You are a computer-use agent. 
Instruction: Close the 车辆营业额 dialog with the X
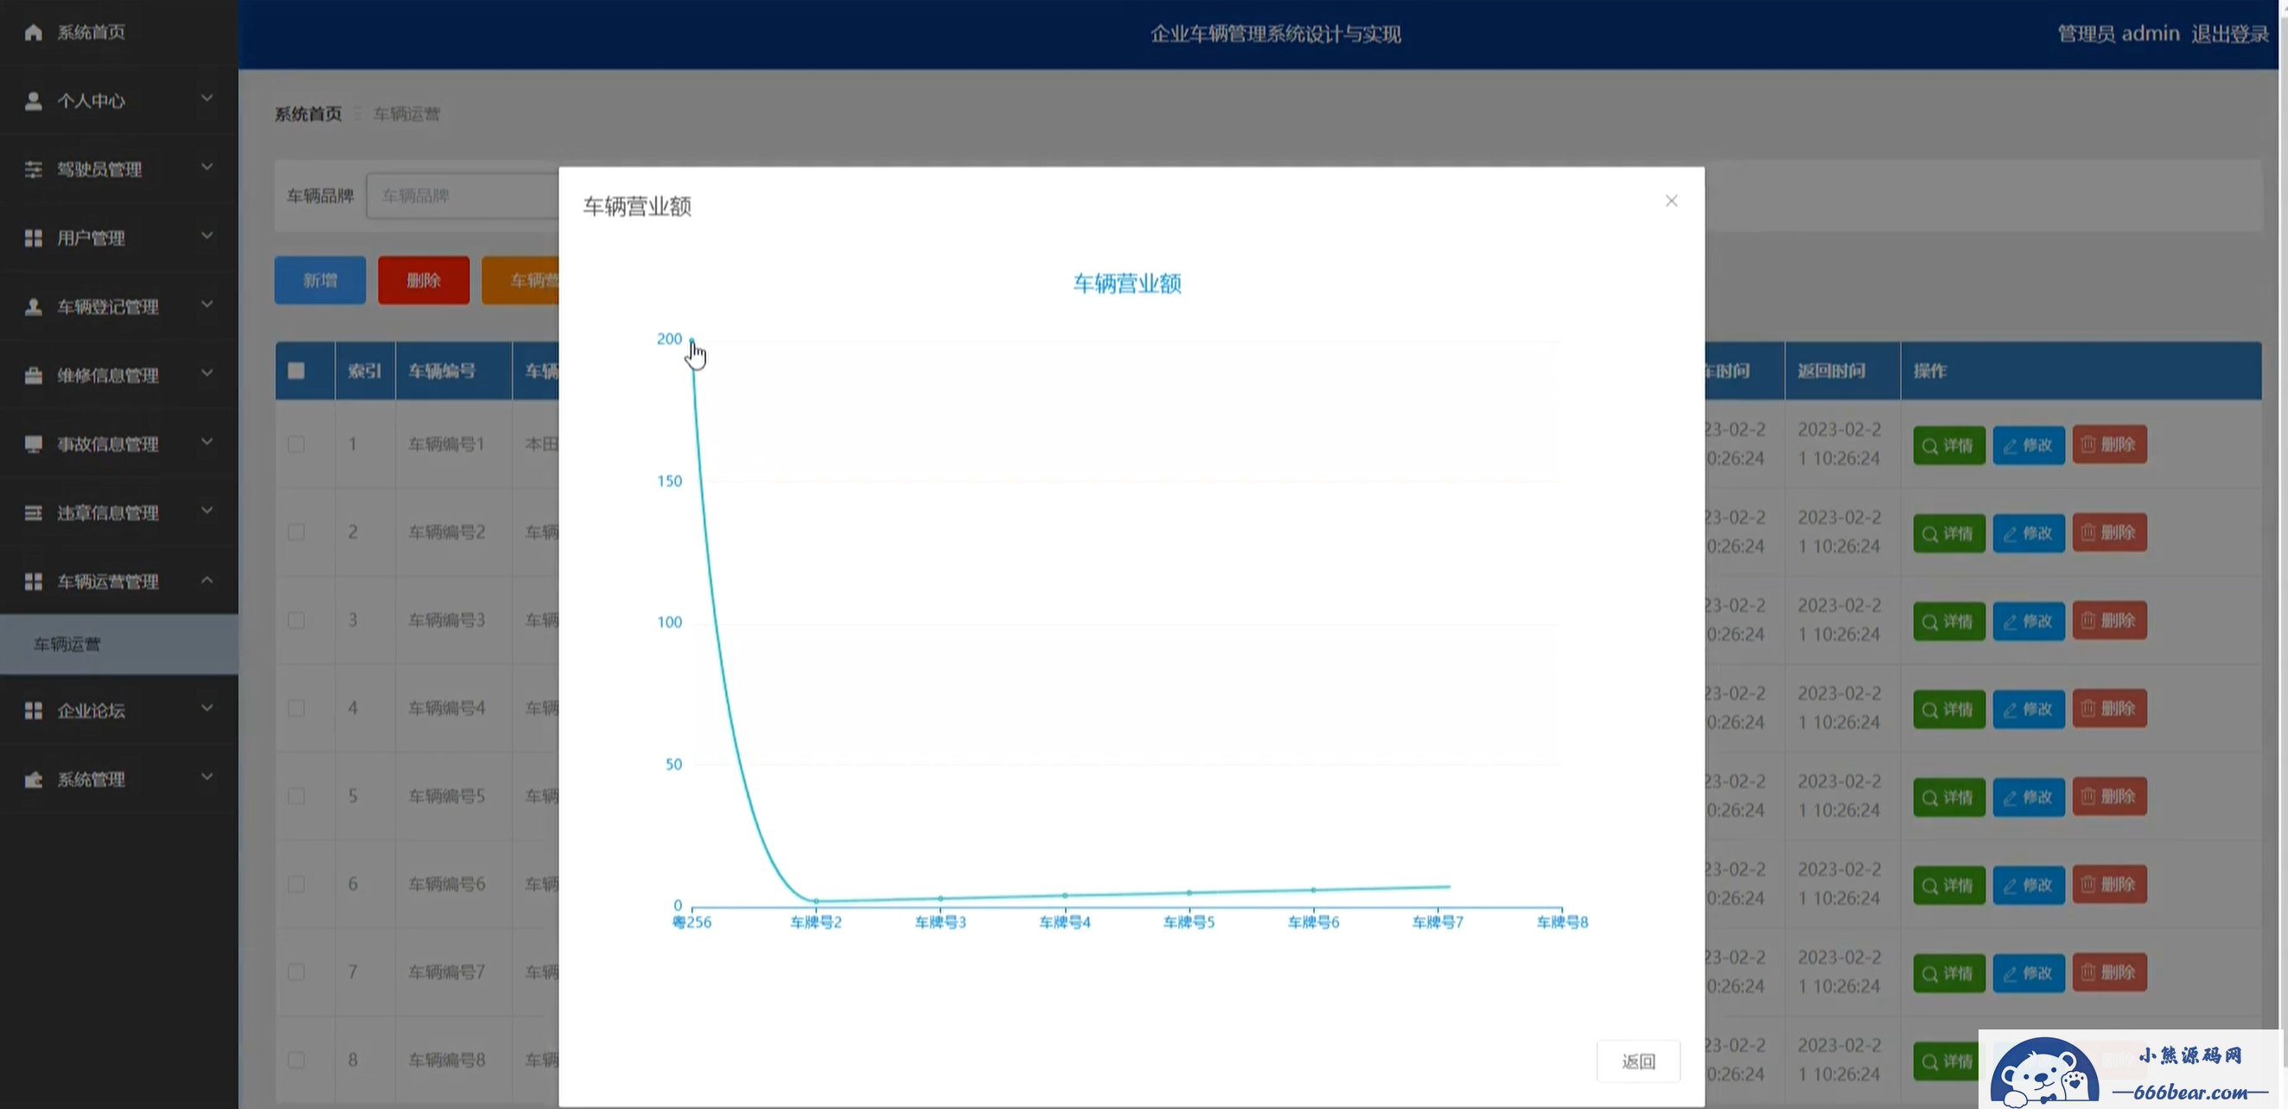coord(1671,201)
